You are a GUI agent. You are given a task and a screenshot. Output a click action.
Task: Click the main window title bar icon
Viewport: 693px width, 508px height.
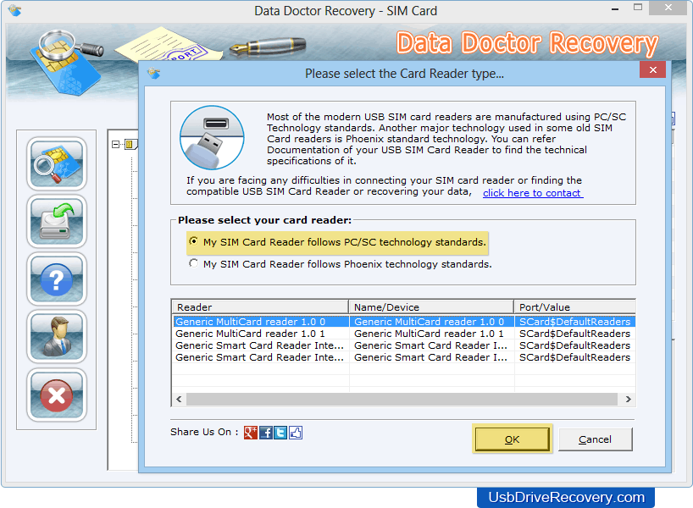tap(14, 10)
